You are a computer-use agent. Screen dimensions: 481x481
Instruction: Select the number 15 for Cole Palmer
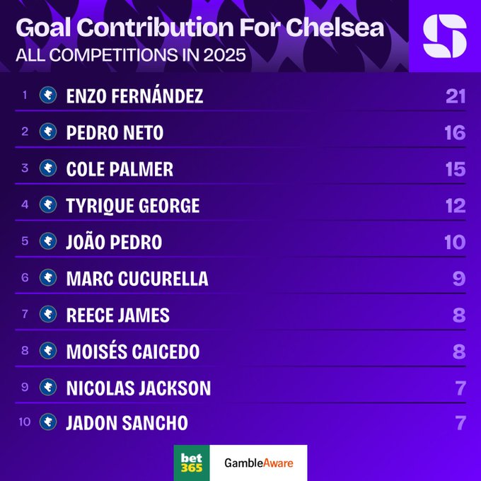pyautogui.click(x=456, y=169)
